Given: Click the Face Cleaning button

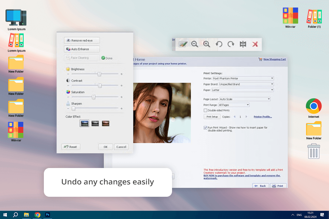Looking at the screenshot, I should [82, 57].
